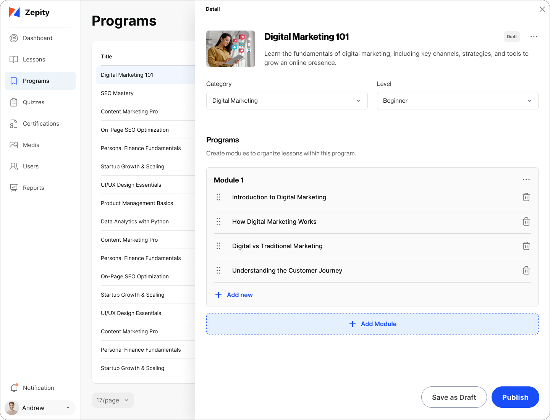Image resolution: width=550 pixels, height=420 pixels.
Task: Open Module 1 more options menu
Action: point(526,179)
